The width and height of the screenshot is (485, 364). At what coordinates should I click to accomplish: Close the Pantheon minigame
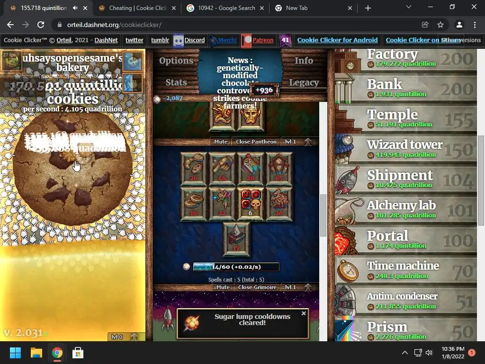[256, 141]
